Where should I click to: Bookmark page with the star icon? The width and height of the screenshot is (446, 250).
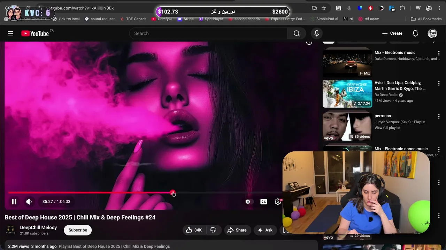tap(324, 8)
